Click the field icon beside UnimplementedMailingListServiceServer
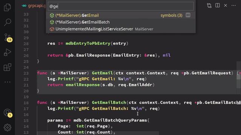This screenshot has height=135, width=241. click(52, 29)
